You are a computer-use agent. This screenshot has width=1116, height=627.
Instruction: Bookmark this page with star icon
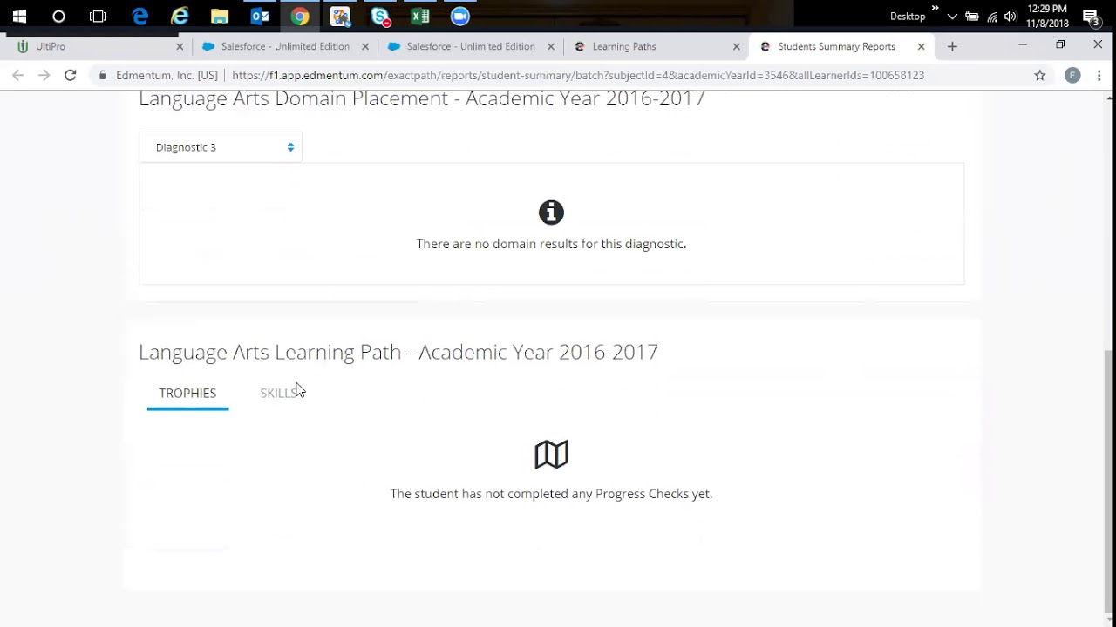tap(1039, 75)
